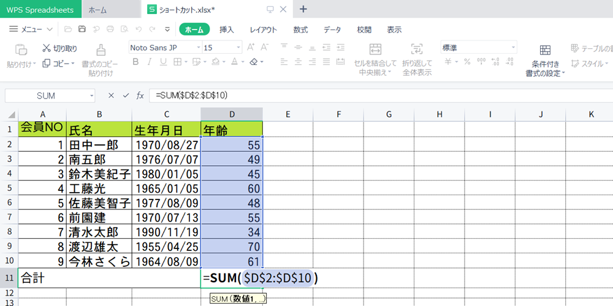Viewport: 613px width, 306px height.
Task: Click the bottom vertical align icon
Action: tap(313, 48)
